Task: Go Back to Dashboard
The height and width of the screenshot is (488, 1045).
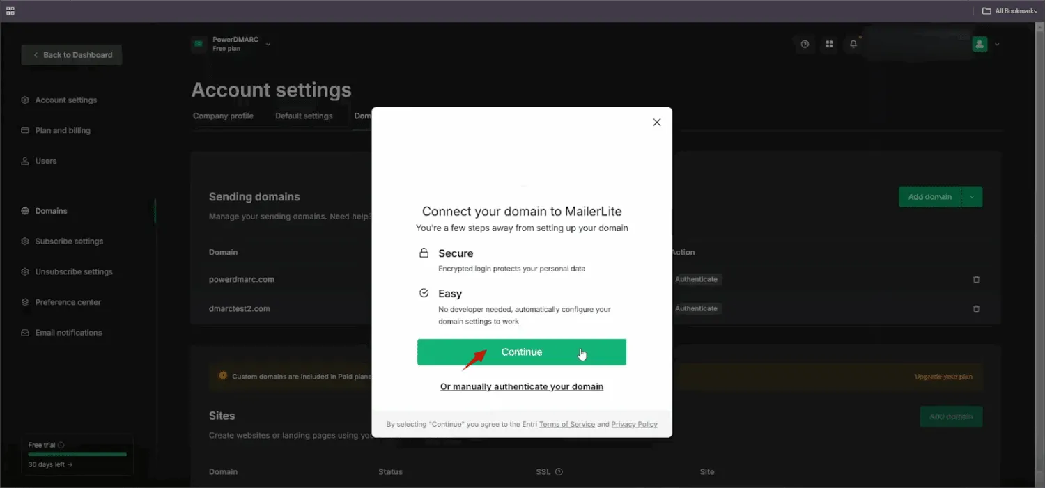Action: [72, 55]
